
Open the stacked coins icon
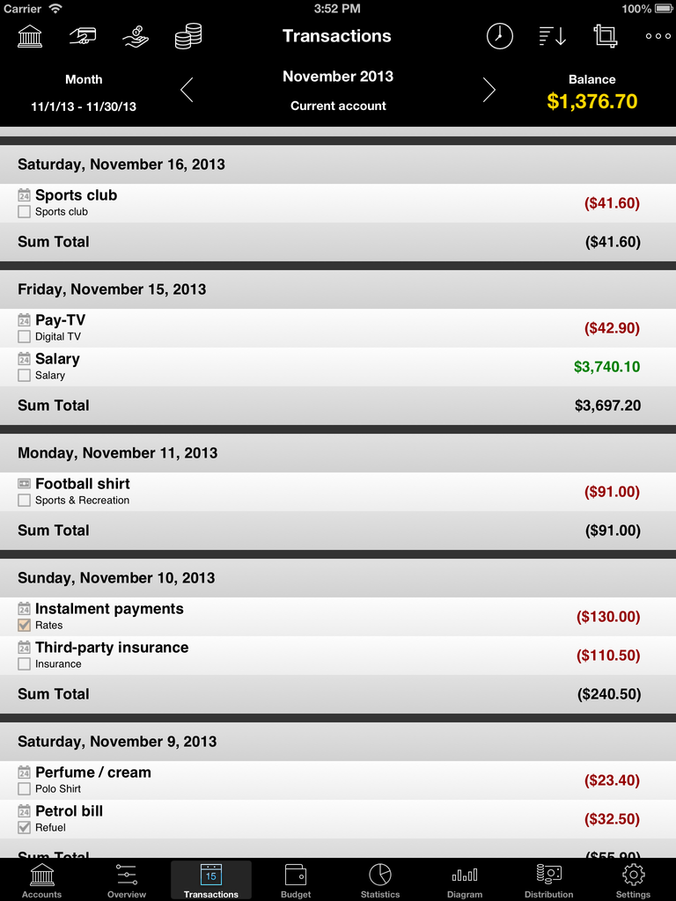point(188,36)
